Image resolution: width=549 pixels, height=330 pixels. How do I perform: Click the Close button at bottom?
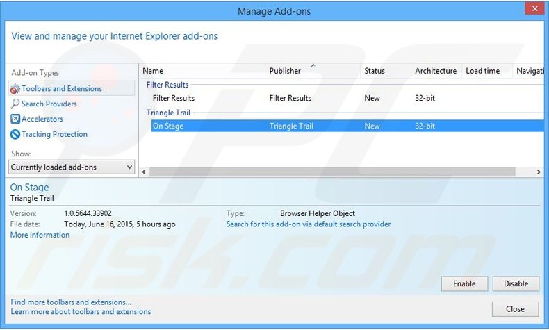coord(515,309)
